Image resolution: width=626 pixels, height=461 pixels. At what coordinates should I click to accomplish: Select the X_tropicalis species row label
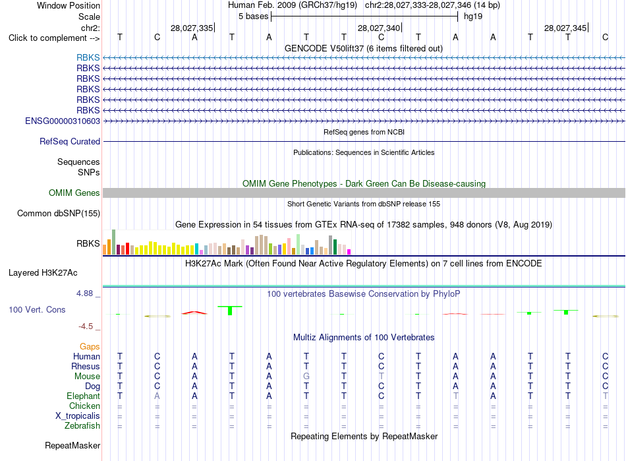point(78,416)
